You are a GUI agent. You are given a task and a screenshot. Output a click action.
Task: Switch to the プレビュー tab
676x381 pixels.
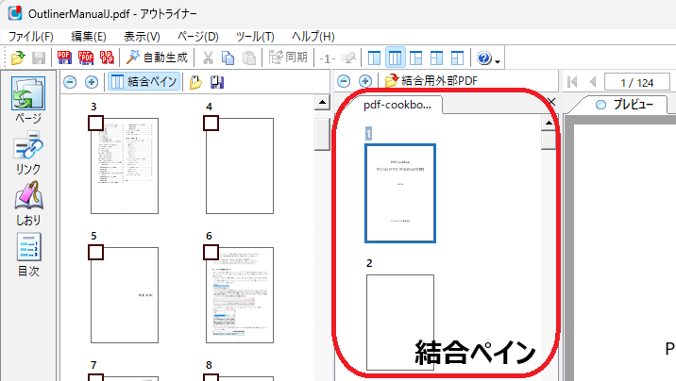click(625, 104)
